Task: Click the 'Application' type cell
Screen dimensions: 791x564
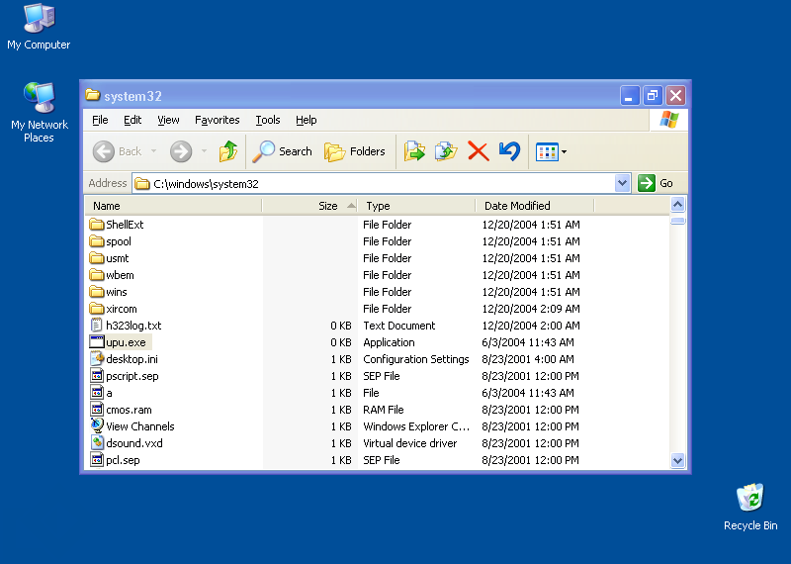Action: coord(389,341)
